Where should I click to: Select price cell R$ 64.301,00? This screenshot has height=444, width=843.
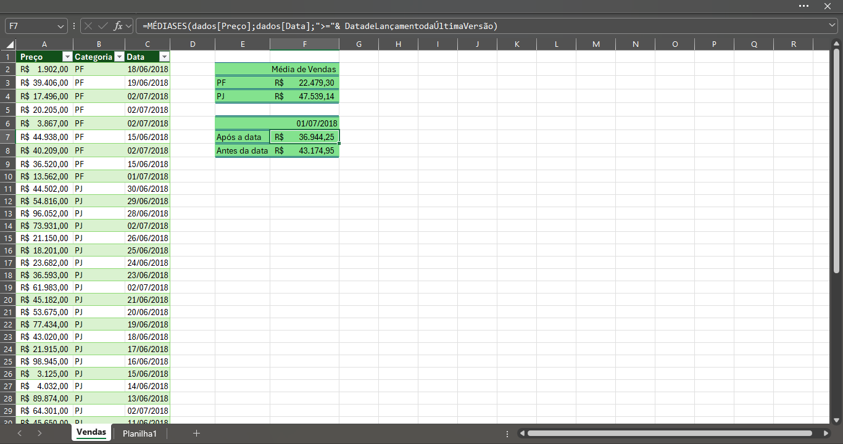pos(44,411)
